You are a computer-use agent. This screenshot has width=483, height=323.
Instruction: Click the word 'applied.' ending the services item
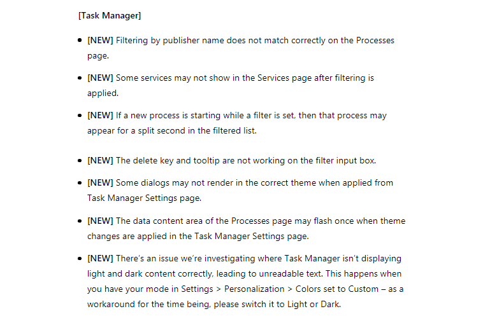point(103,93)
